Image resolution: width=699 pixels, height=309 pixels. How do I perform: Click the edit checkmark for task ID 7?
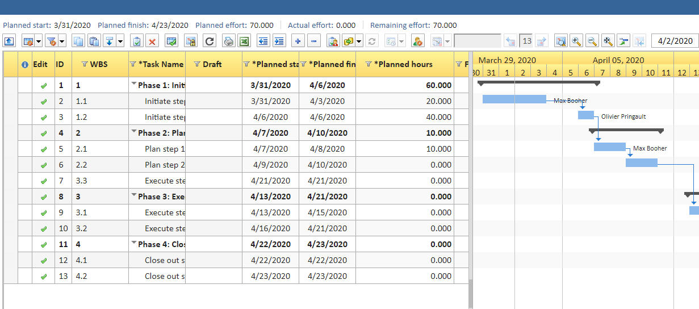43,181
